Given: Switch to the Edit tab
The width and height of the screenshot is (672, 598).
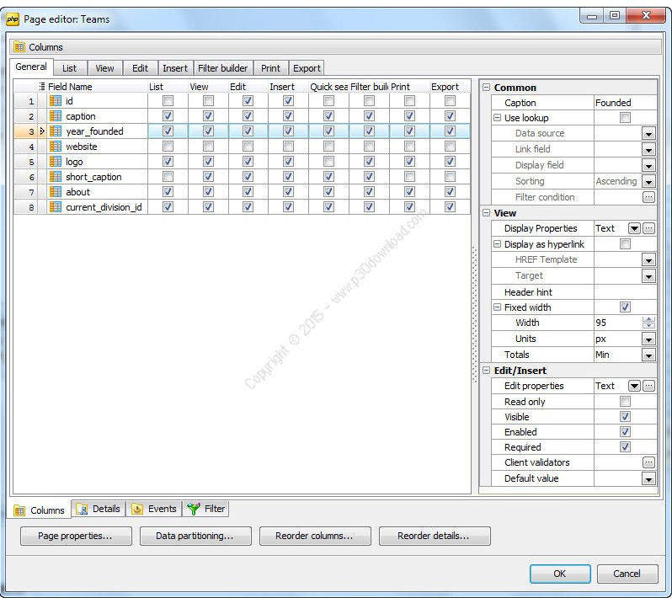Looking at the screenshot, I should pyautogui.click(x=140, y=68).
